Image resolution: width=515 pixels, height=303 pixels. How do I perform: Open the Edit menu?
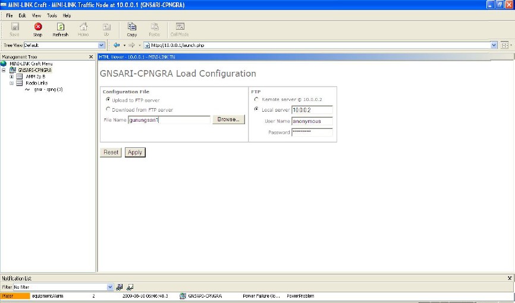pyautogui.click(x=23, y=15)
